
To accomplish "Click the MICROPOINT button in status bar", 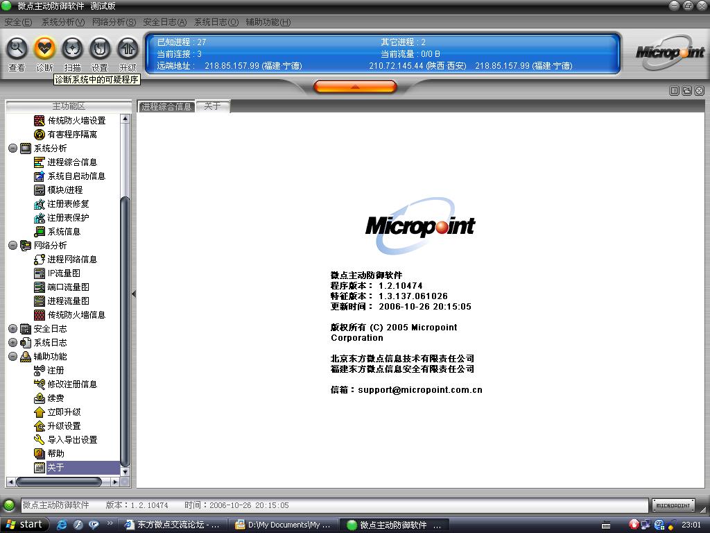I will click(x=673, y=505).
